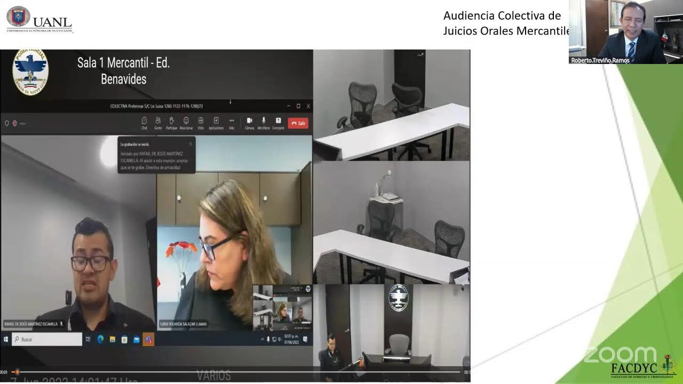Open the Gente participants panel

(158, 123)
